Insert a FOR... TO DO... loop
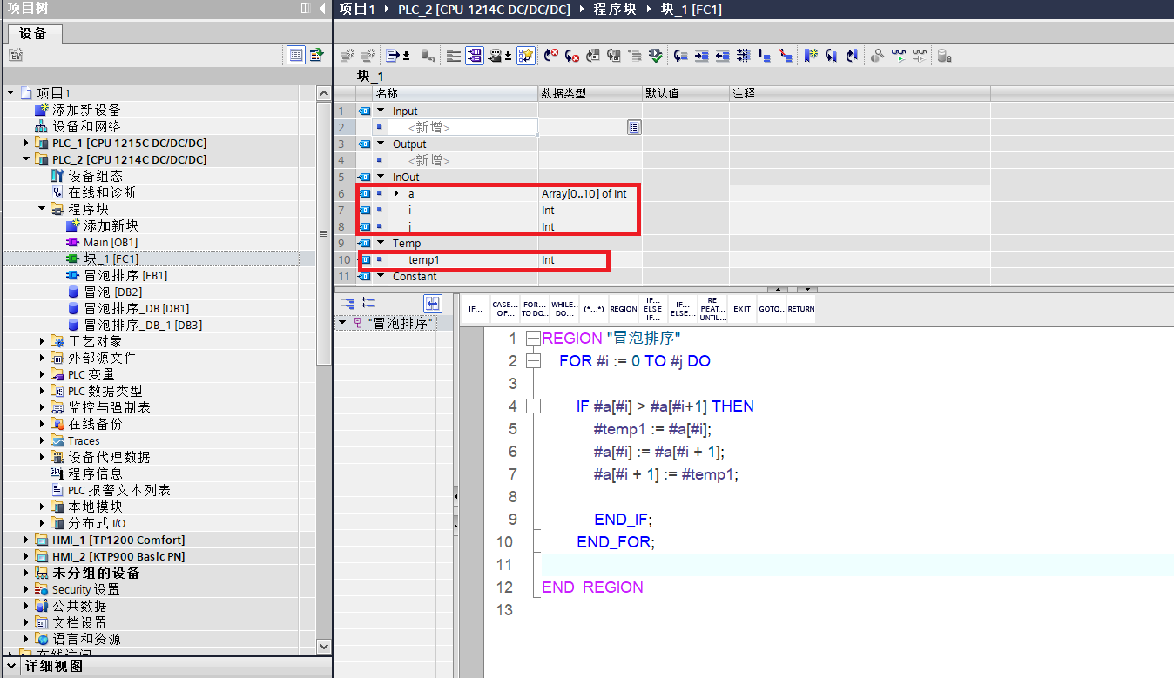The height and width of the screenshot is (678, 1174). click(534, 309)
